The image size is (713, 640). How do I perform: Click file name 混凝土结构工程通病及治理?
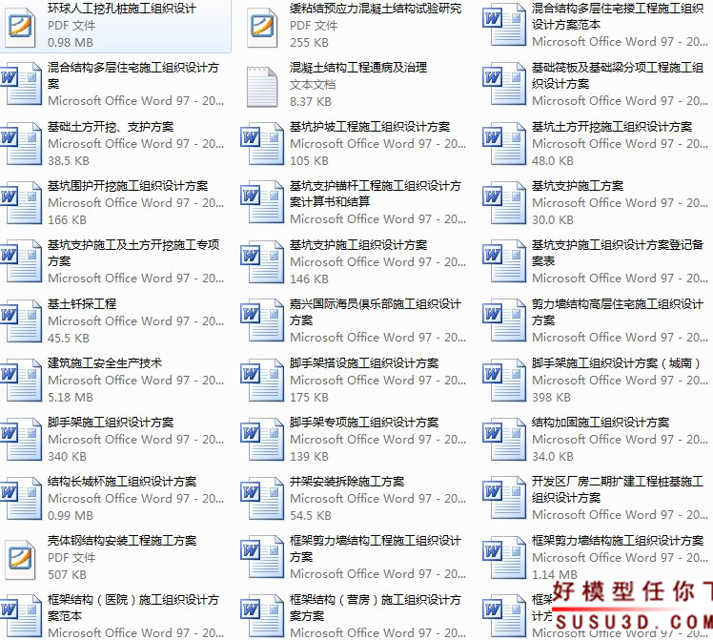pyautogui.click(x=358, y=68)
